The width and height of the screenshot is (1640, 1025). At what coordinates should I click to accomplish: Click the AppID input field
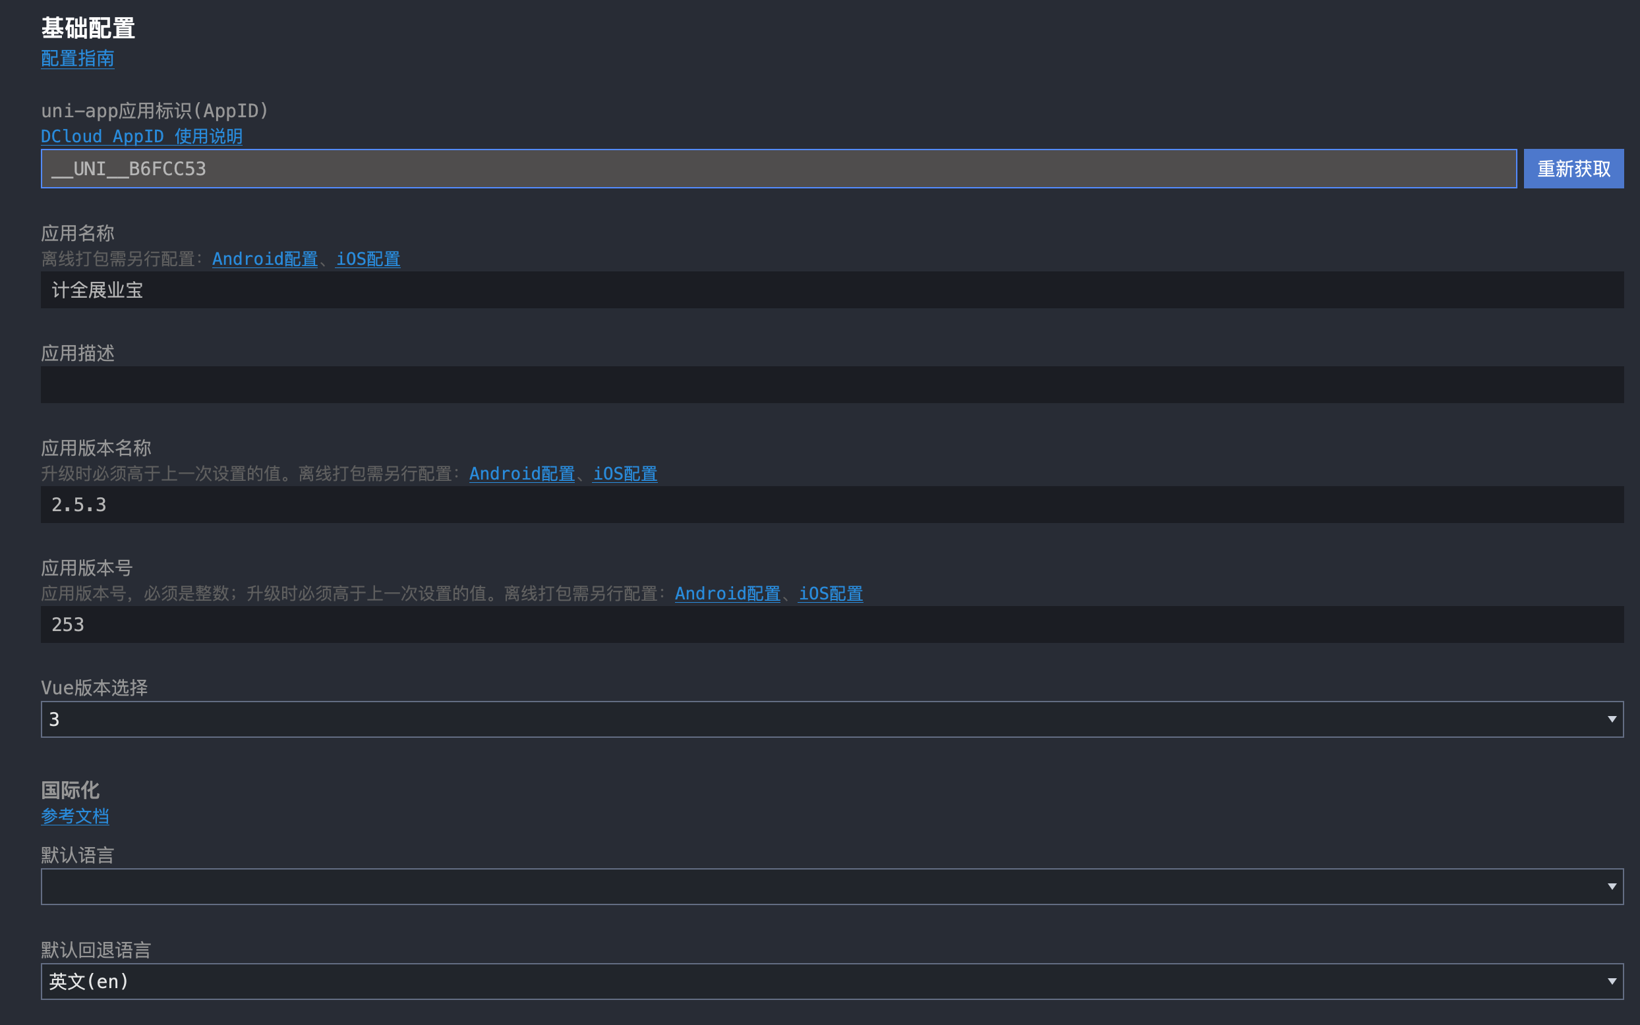[x=777, y=169]
